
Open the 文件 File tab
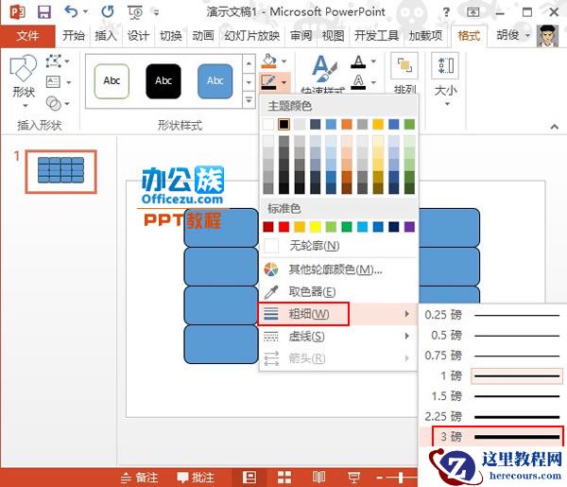[x=27, y=36]
